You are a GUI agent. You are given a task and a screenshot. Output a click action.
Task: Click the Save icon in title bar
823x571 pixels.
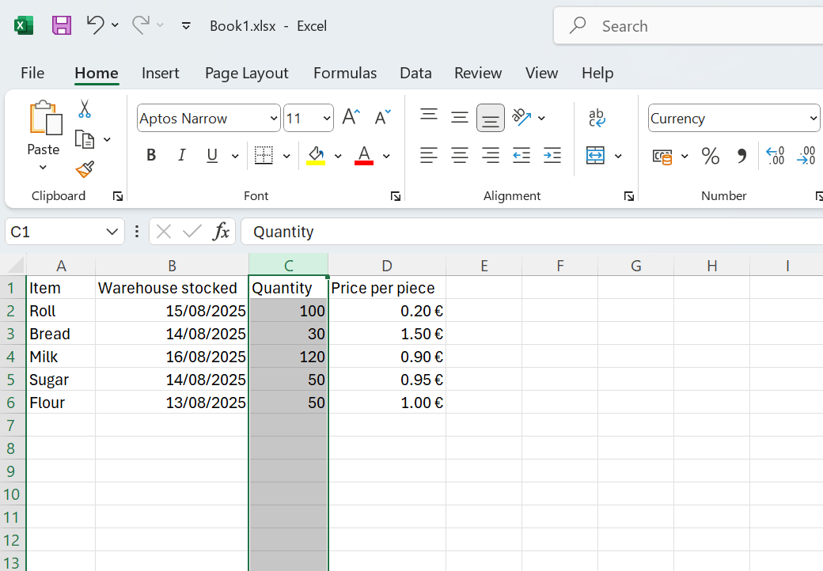point(62,25)
